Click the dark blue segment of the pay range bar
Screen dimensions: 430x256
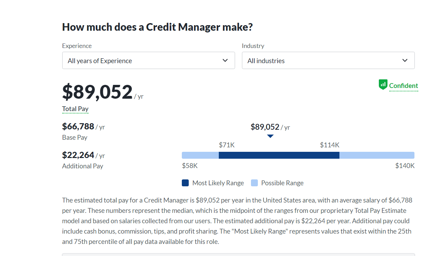pyautogui.click(x=279, y=155)
